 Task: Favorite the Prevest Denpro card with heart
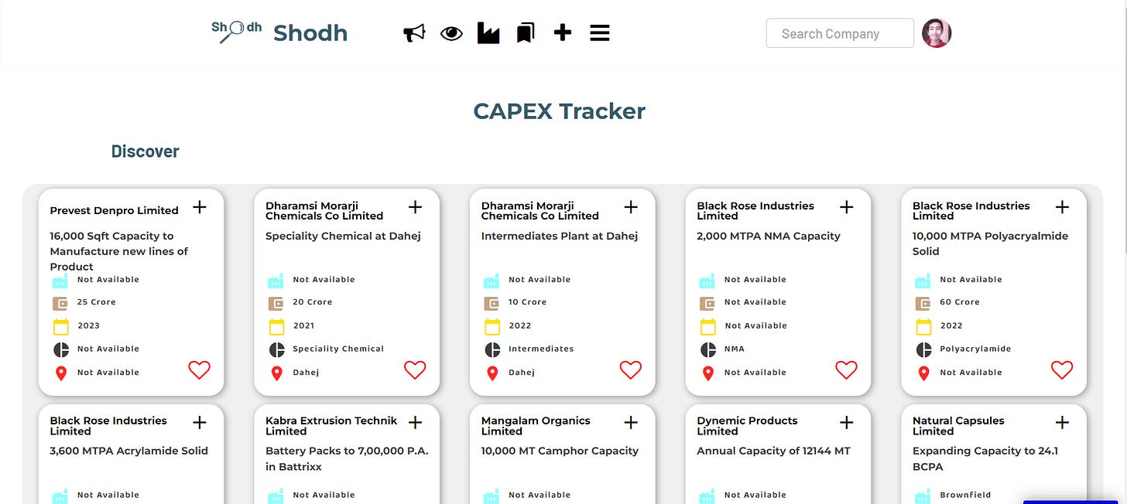[200, 370]
